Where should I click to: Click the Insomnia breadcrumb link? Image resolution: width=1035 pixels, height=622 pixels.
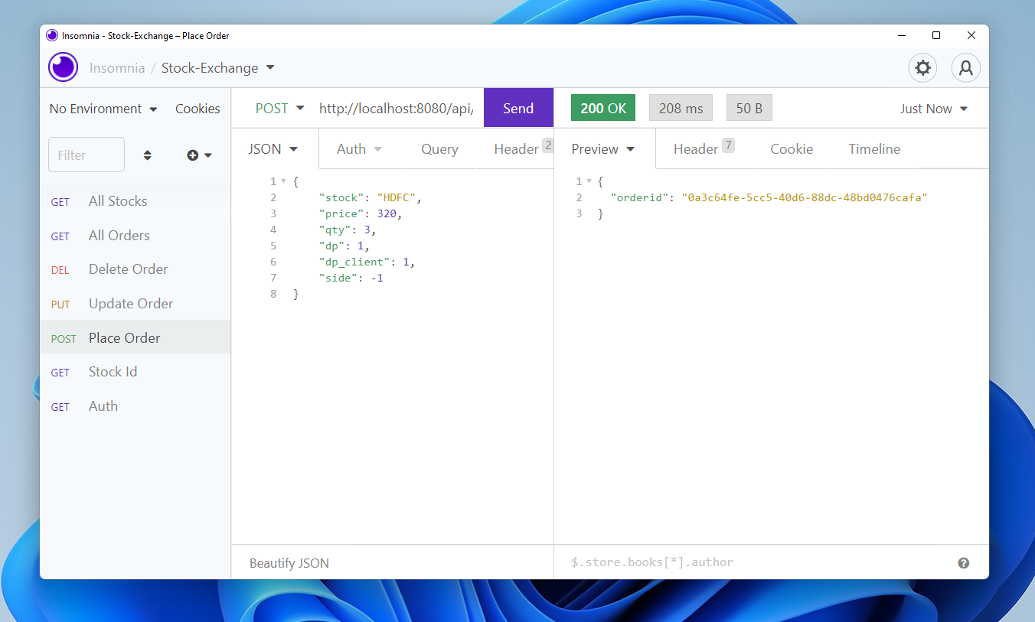(x=117, y=68)
